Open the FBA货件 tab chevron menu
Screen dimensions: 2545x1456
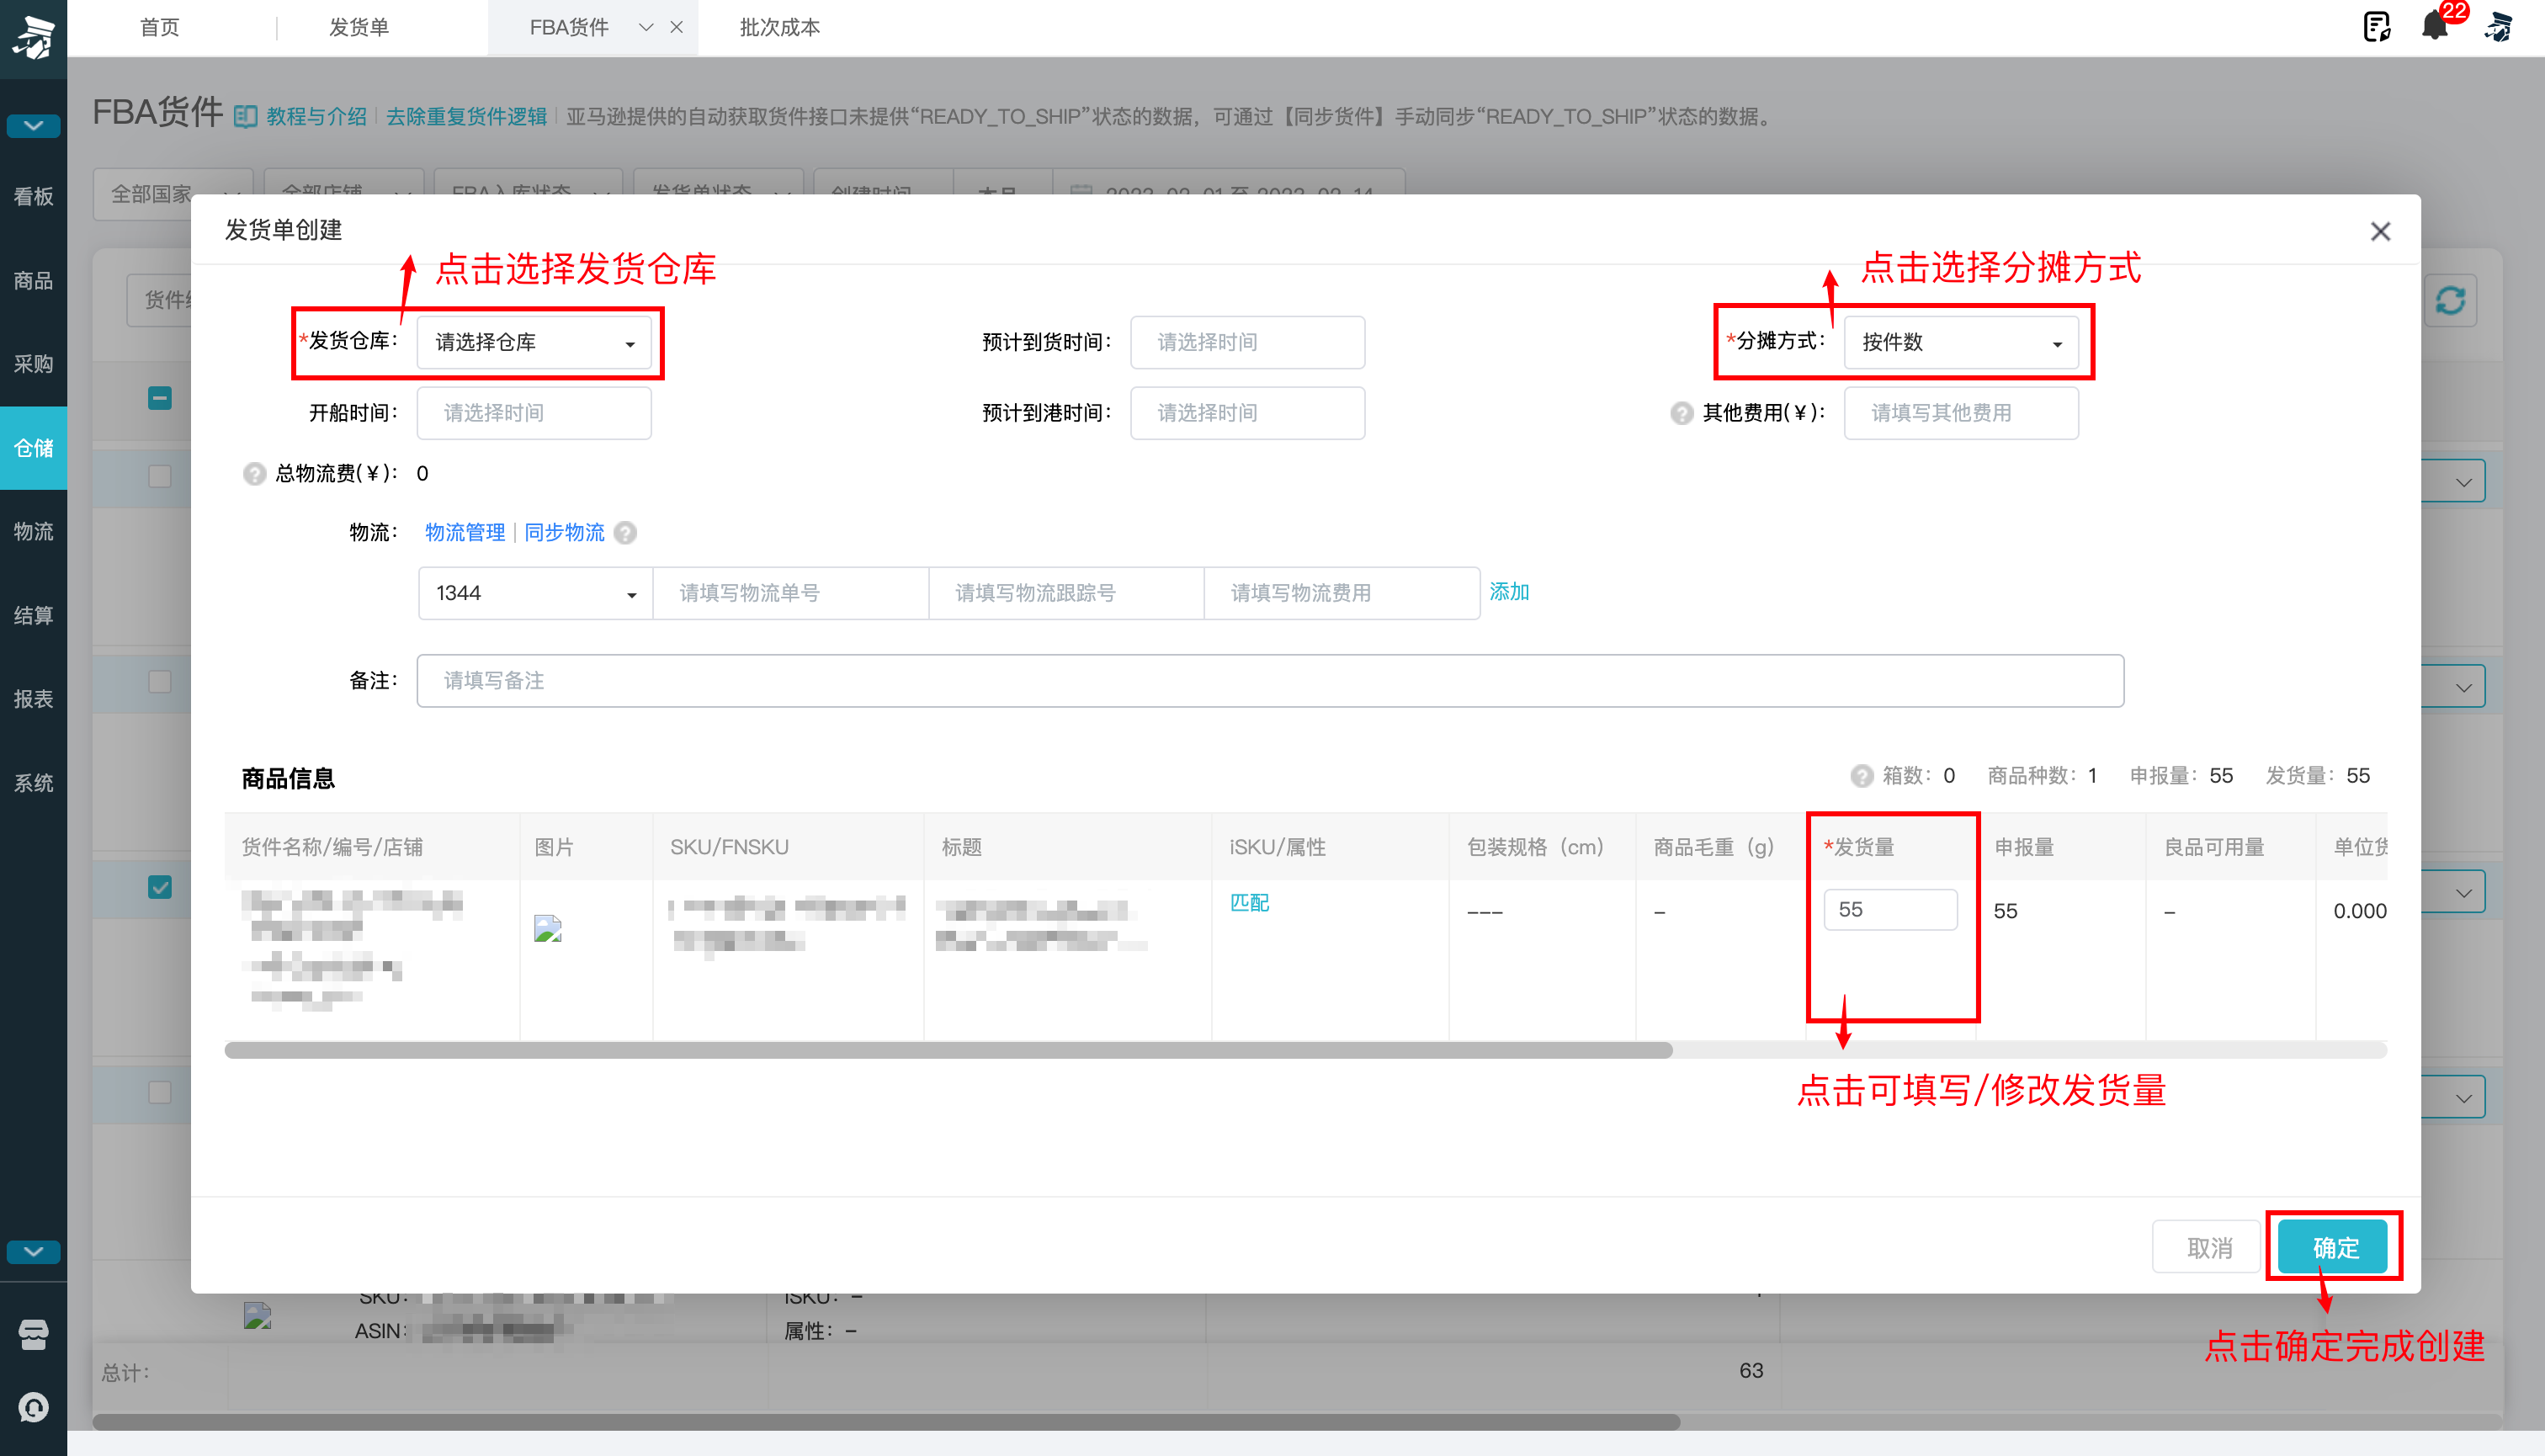click(x=646, y=27)
